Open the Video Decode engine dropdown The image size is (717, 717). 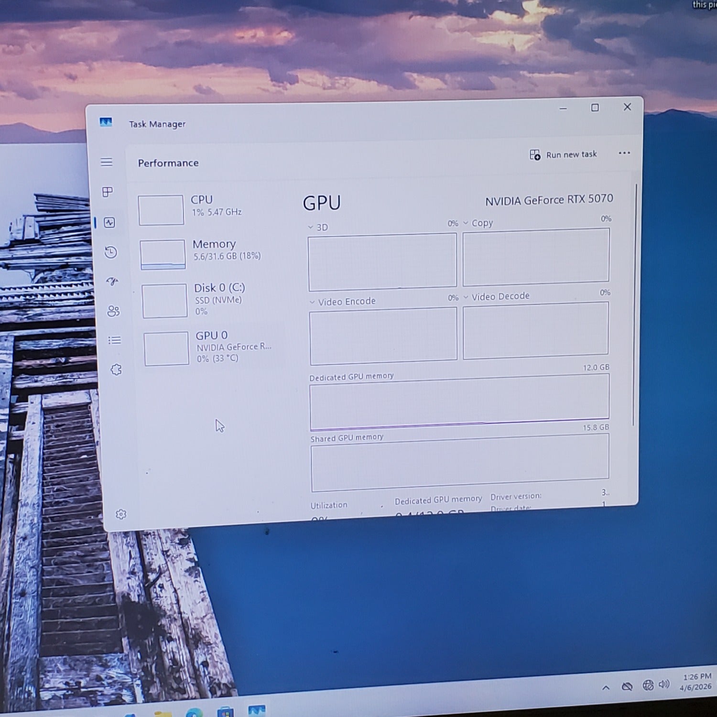point(466,297)
